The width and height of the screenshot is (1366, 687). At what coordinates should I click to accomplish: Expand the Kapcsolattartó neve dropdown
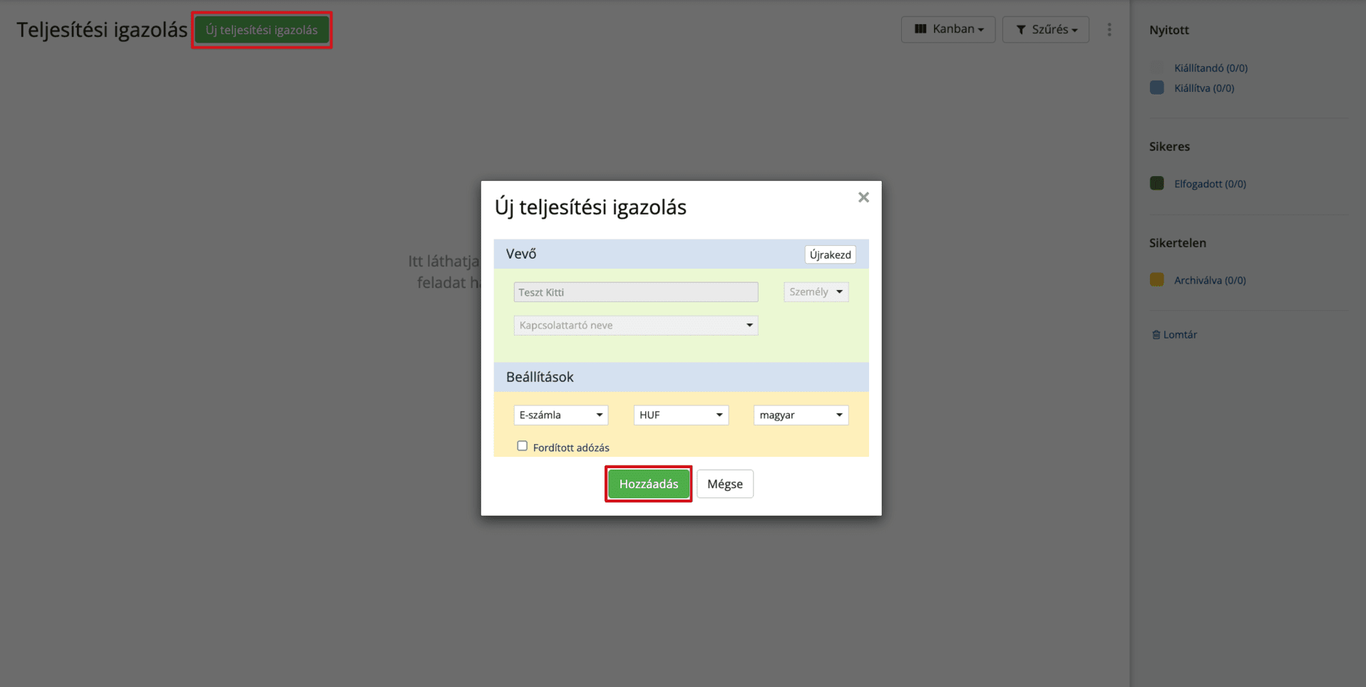point(635,326)
